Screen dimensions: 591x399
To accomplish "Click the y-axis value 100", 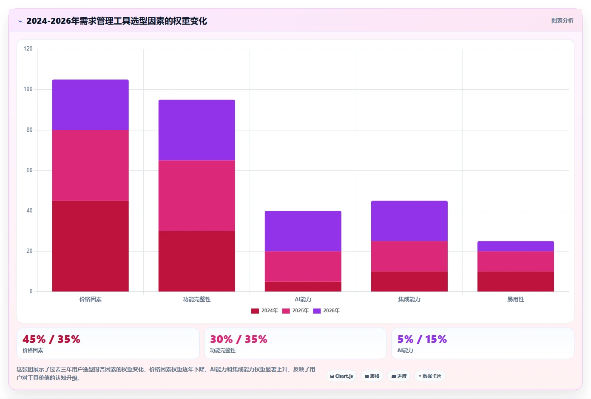I will (x=28, y=89).
